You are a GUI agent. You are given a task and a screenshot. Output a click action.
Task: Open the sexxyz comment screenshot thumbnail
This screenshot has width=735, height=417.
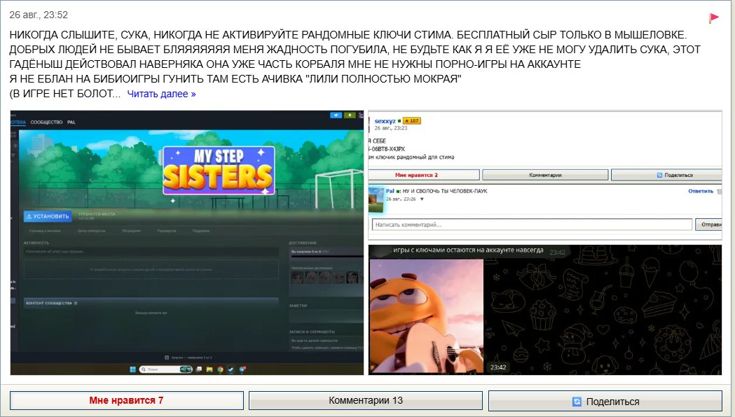click(544, 176)
